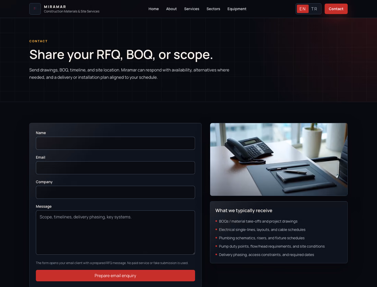Click the Message textarea resize handle
The width and height of the screenshot is (377, 287).
[x=193, y=253]
